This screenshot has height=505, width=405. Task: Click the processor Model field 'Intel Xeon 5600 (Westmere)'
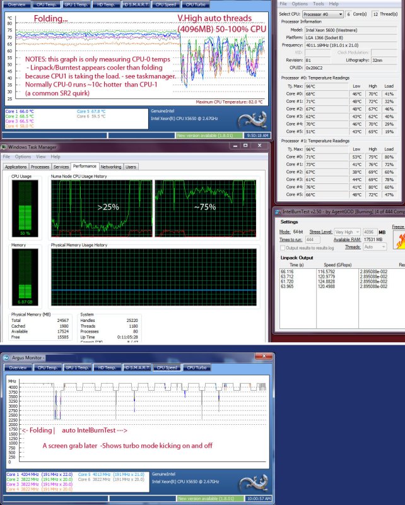[x=351, y=30]
